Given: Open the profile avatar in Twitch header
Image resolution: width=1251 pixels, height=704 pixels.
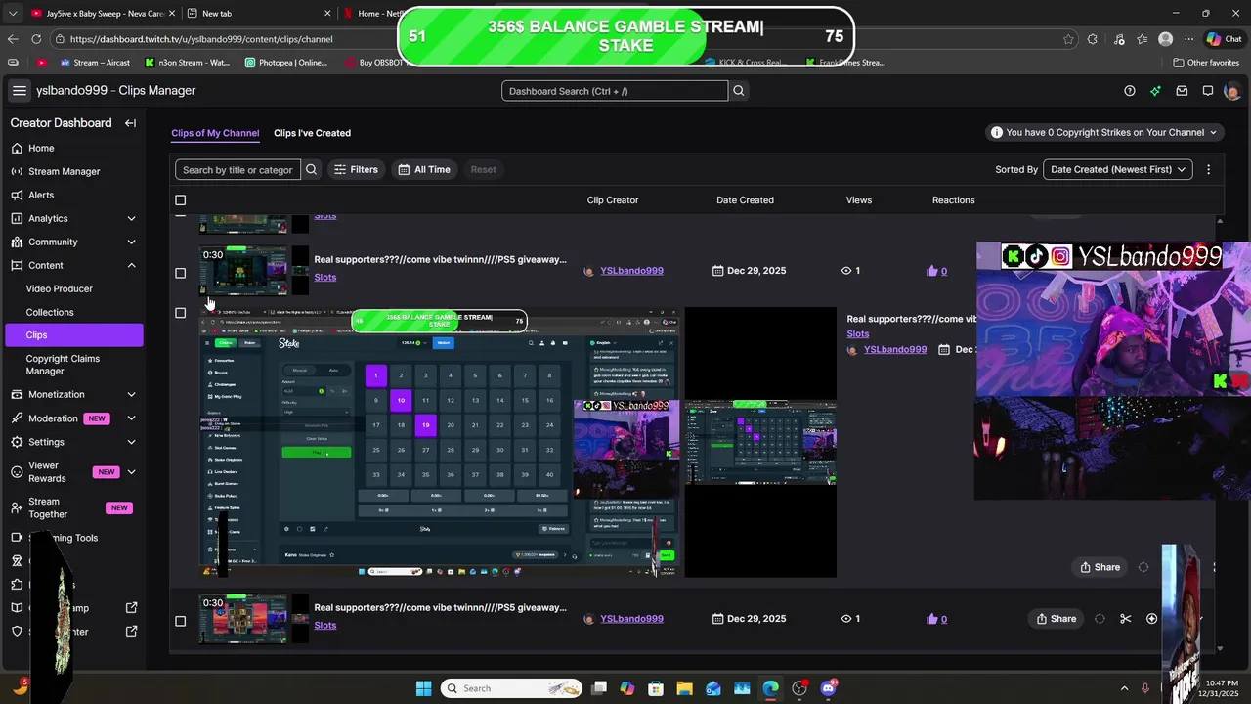Looking at the screenshot, I should coord(1231,91).
